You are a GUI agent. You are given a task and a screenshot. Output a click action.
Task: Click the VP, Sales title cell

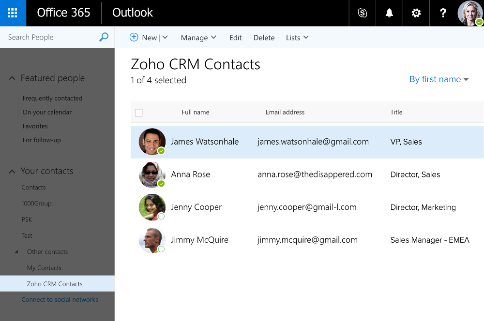406,142
